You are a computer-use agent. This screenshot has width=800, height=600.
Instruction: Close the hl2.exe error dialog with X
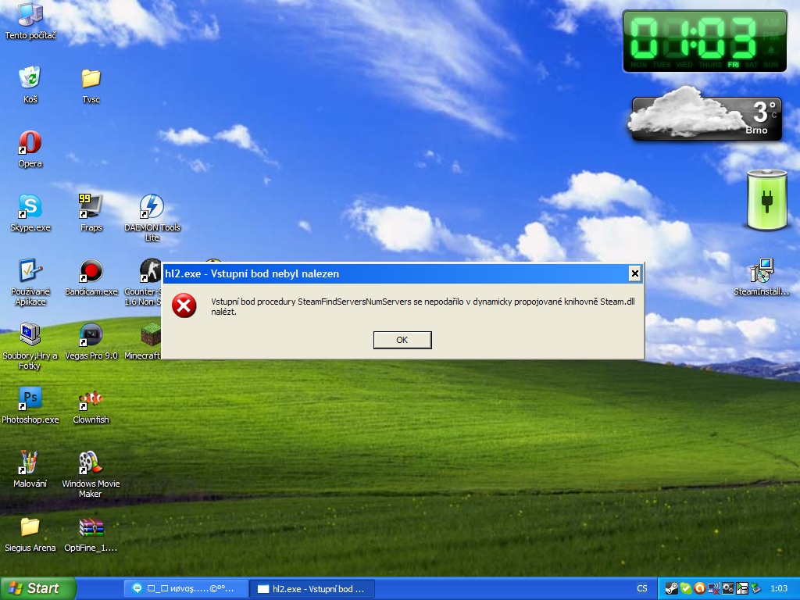[x=634, y=274]
